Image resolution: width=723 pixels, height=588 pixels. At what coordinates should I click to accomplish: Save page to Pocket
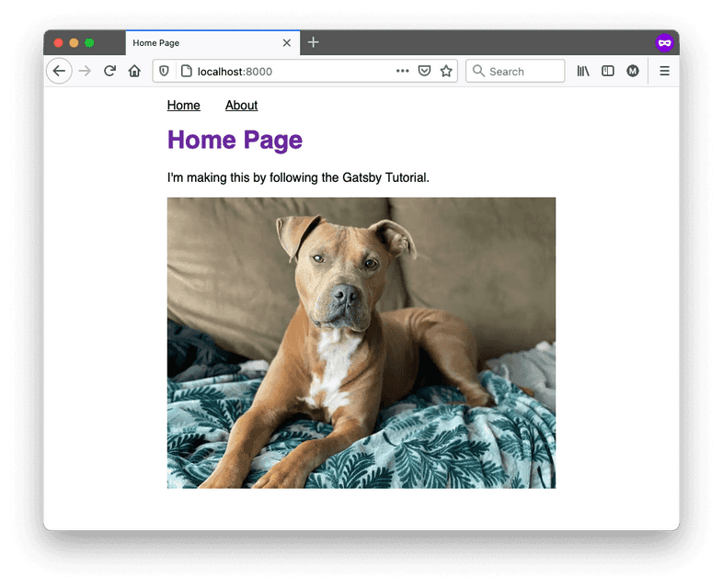(425, 71)
